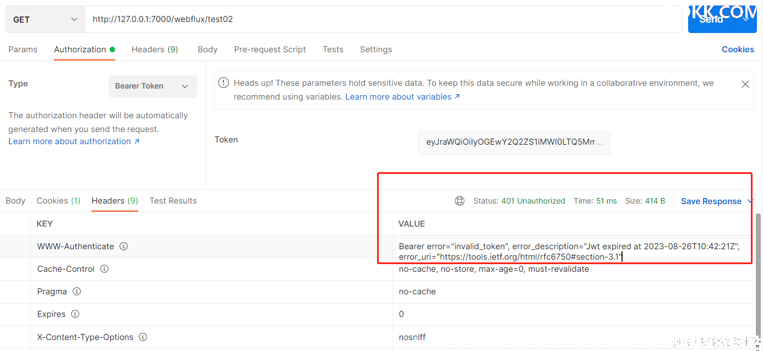Click the VALUE column header
763x351 pixels.
412,224
